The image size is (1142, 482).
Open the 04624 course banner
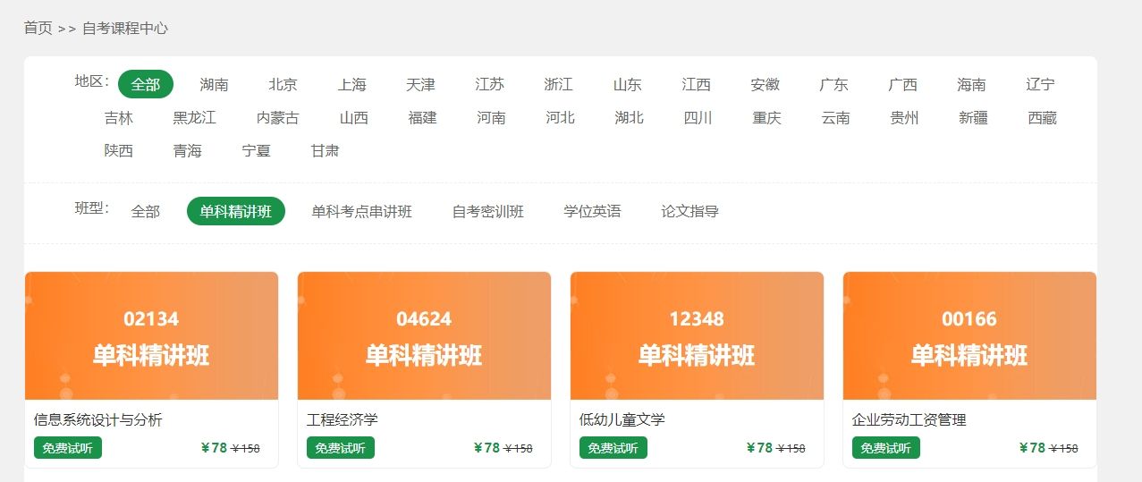pos(424,335)
